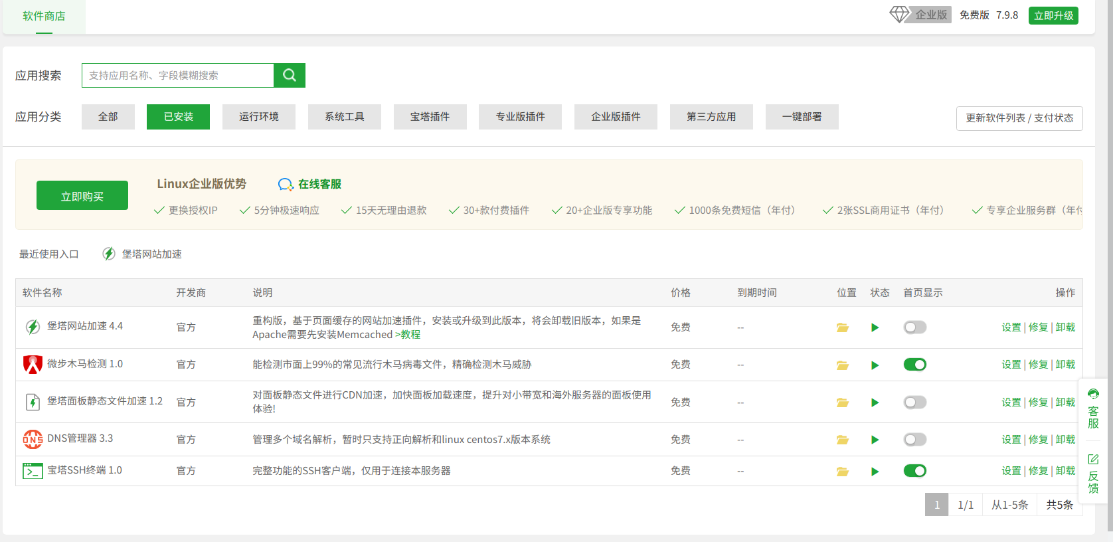This screenshot has height=542, width=1113.
Task: Click status play icon for 堡塔面板静态文件加速 1.2
Action: [875, 403]
